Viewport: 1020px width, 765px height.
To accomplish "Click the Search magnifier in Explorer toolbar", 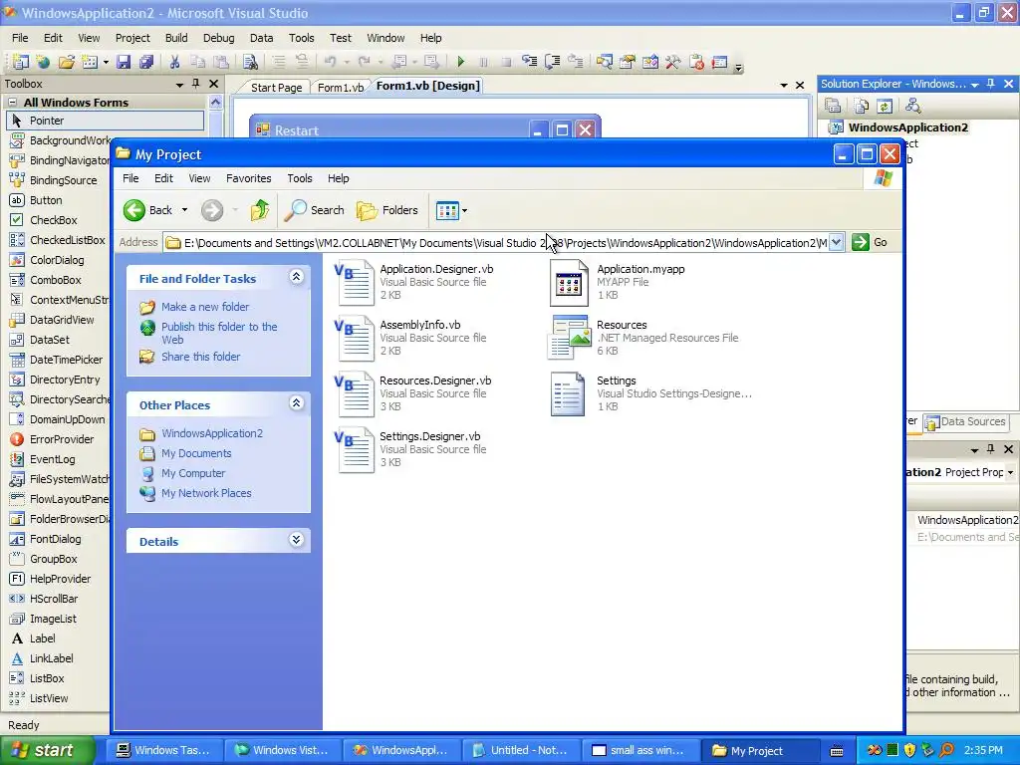I will point(315,210).
